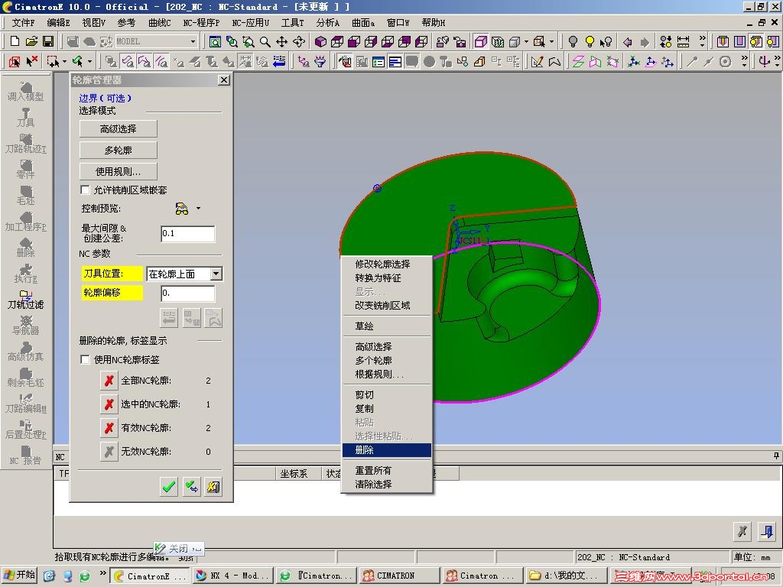Screen dimensions: 783x587
Task: Choose 修改轮廓选择 in context menu
Action: [x=386, y=264]
